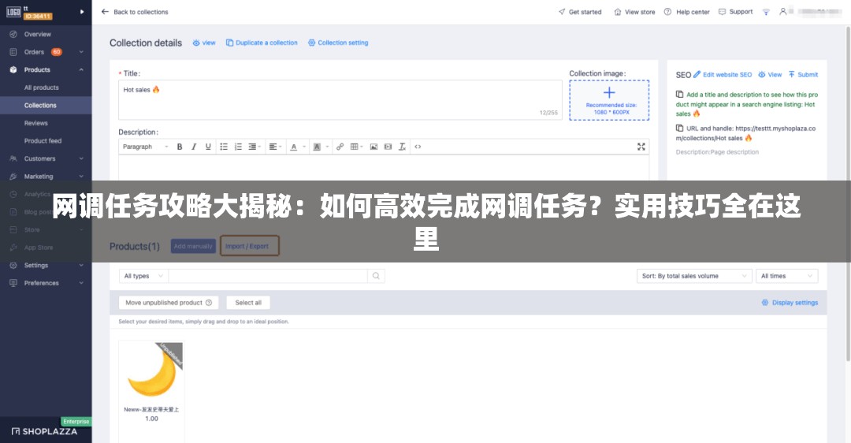Open the All times dropdown

[x=786, y=276]
